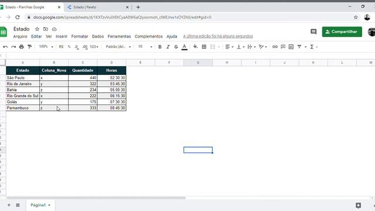Print the spreadsheet using printer icon

[x=22, y=47]
